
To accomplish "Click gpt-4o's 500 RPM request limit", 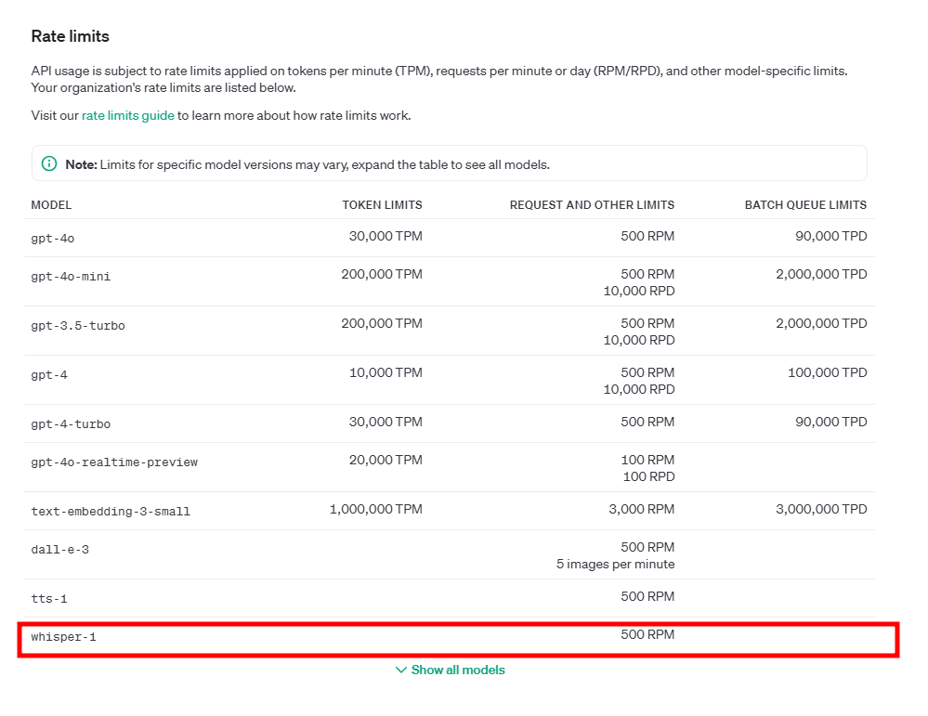I will (x=647, y=236).
